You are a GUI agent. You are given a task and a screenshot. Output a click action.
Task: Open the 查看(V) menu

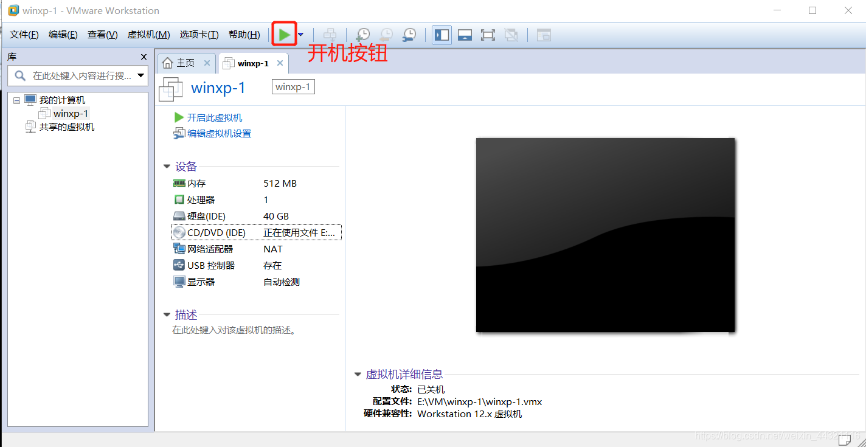point(103,35)
